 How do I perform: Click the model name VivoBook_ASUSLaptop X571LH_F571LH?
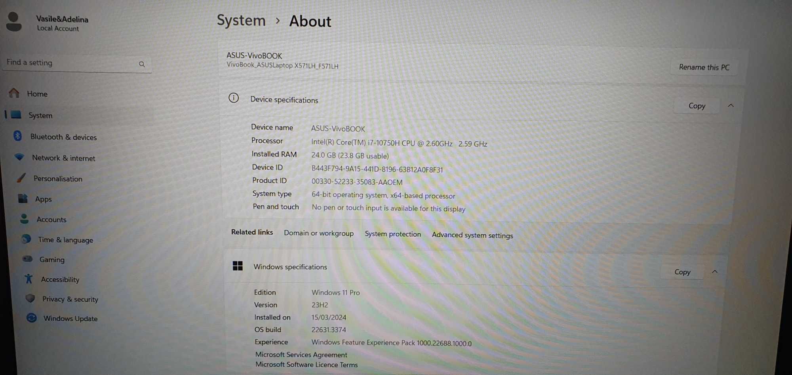(282, 65)
